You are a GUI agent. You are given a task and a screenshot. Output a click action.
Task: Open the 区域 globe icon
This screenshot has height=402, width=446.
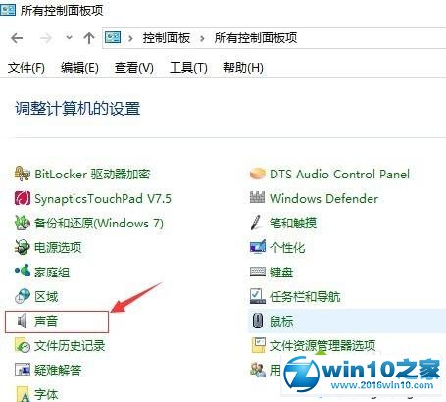pyautogui.click(x=23, y=296)
